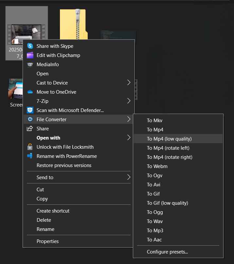The height and width of the screenshot is (264, 234).
Task: Expand the Cast to Device submenu arrow
Action: point(129,83)
